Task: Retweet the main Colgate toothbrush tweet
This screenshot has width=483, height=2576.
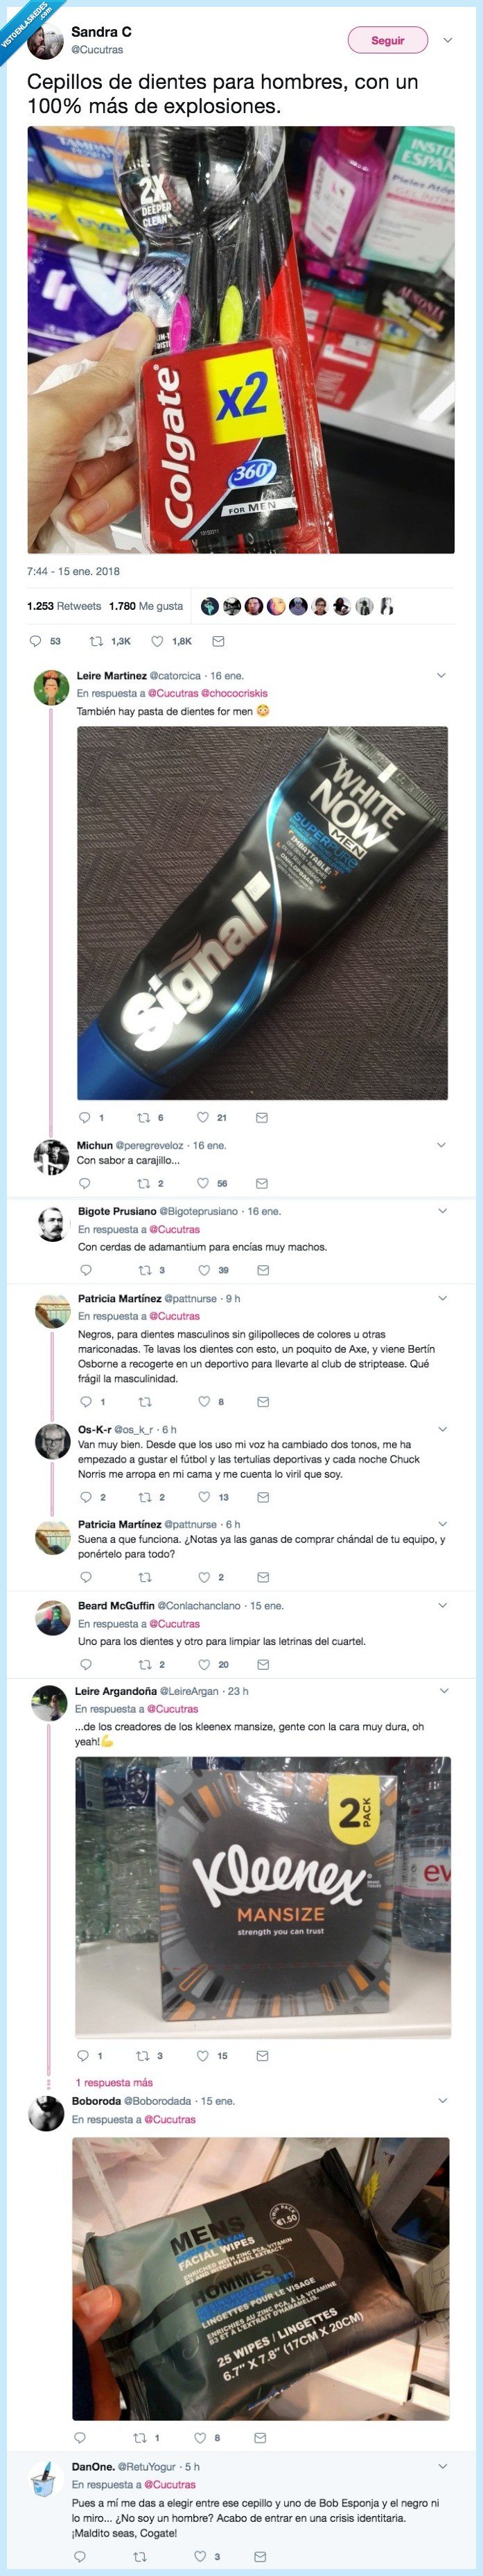Action: tap(97, 641)
